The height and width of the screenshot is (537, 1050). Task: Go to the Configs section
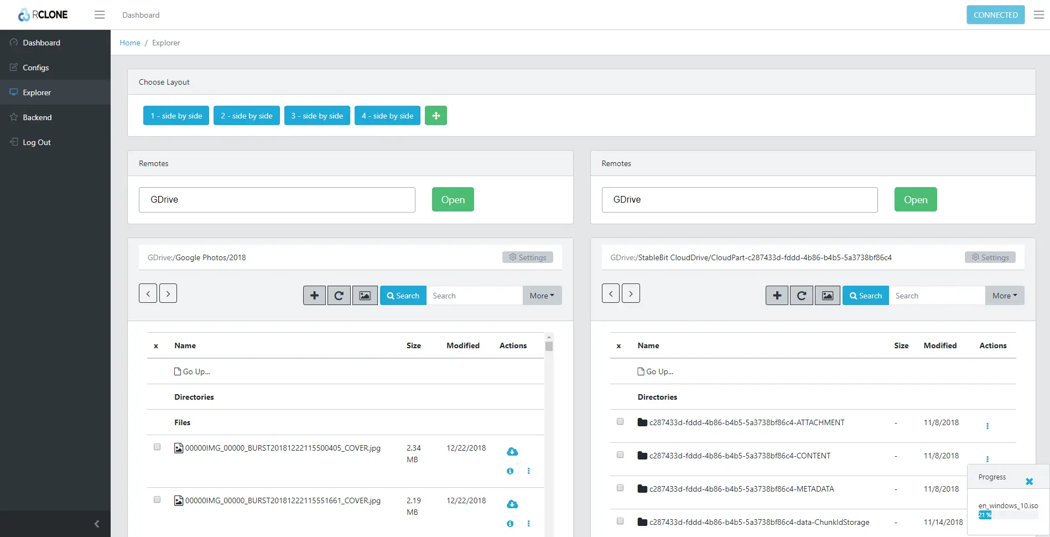click(x=35, y=67)
